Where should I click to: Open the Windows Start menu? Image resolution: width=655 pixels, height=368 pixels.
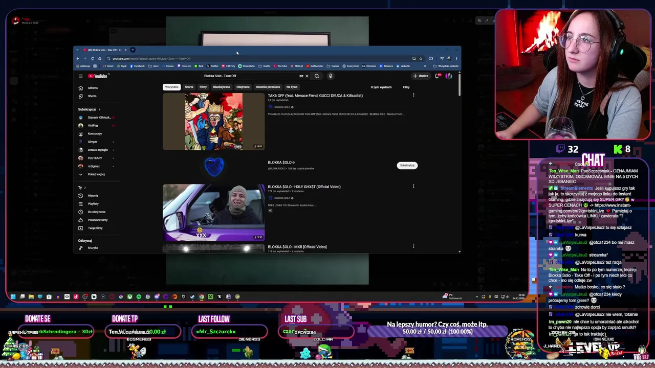13,296
